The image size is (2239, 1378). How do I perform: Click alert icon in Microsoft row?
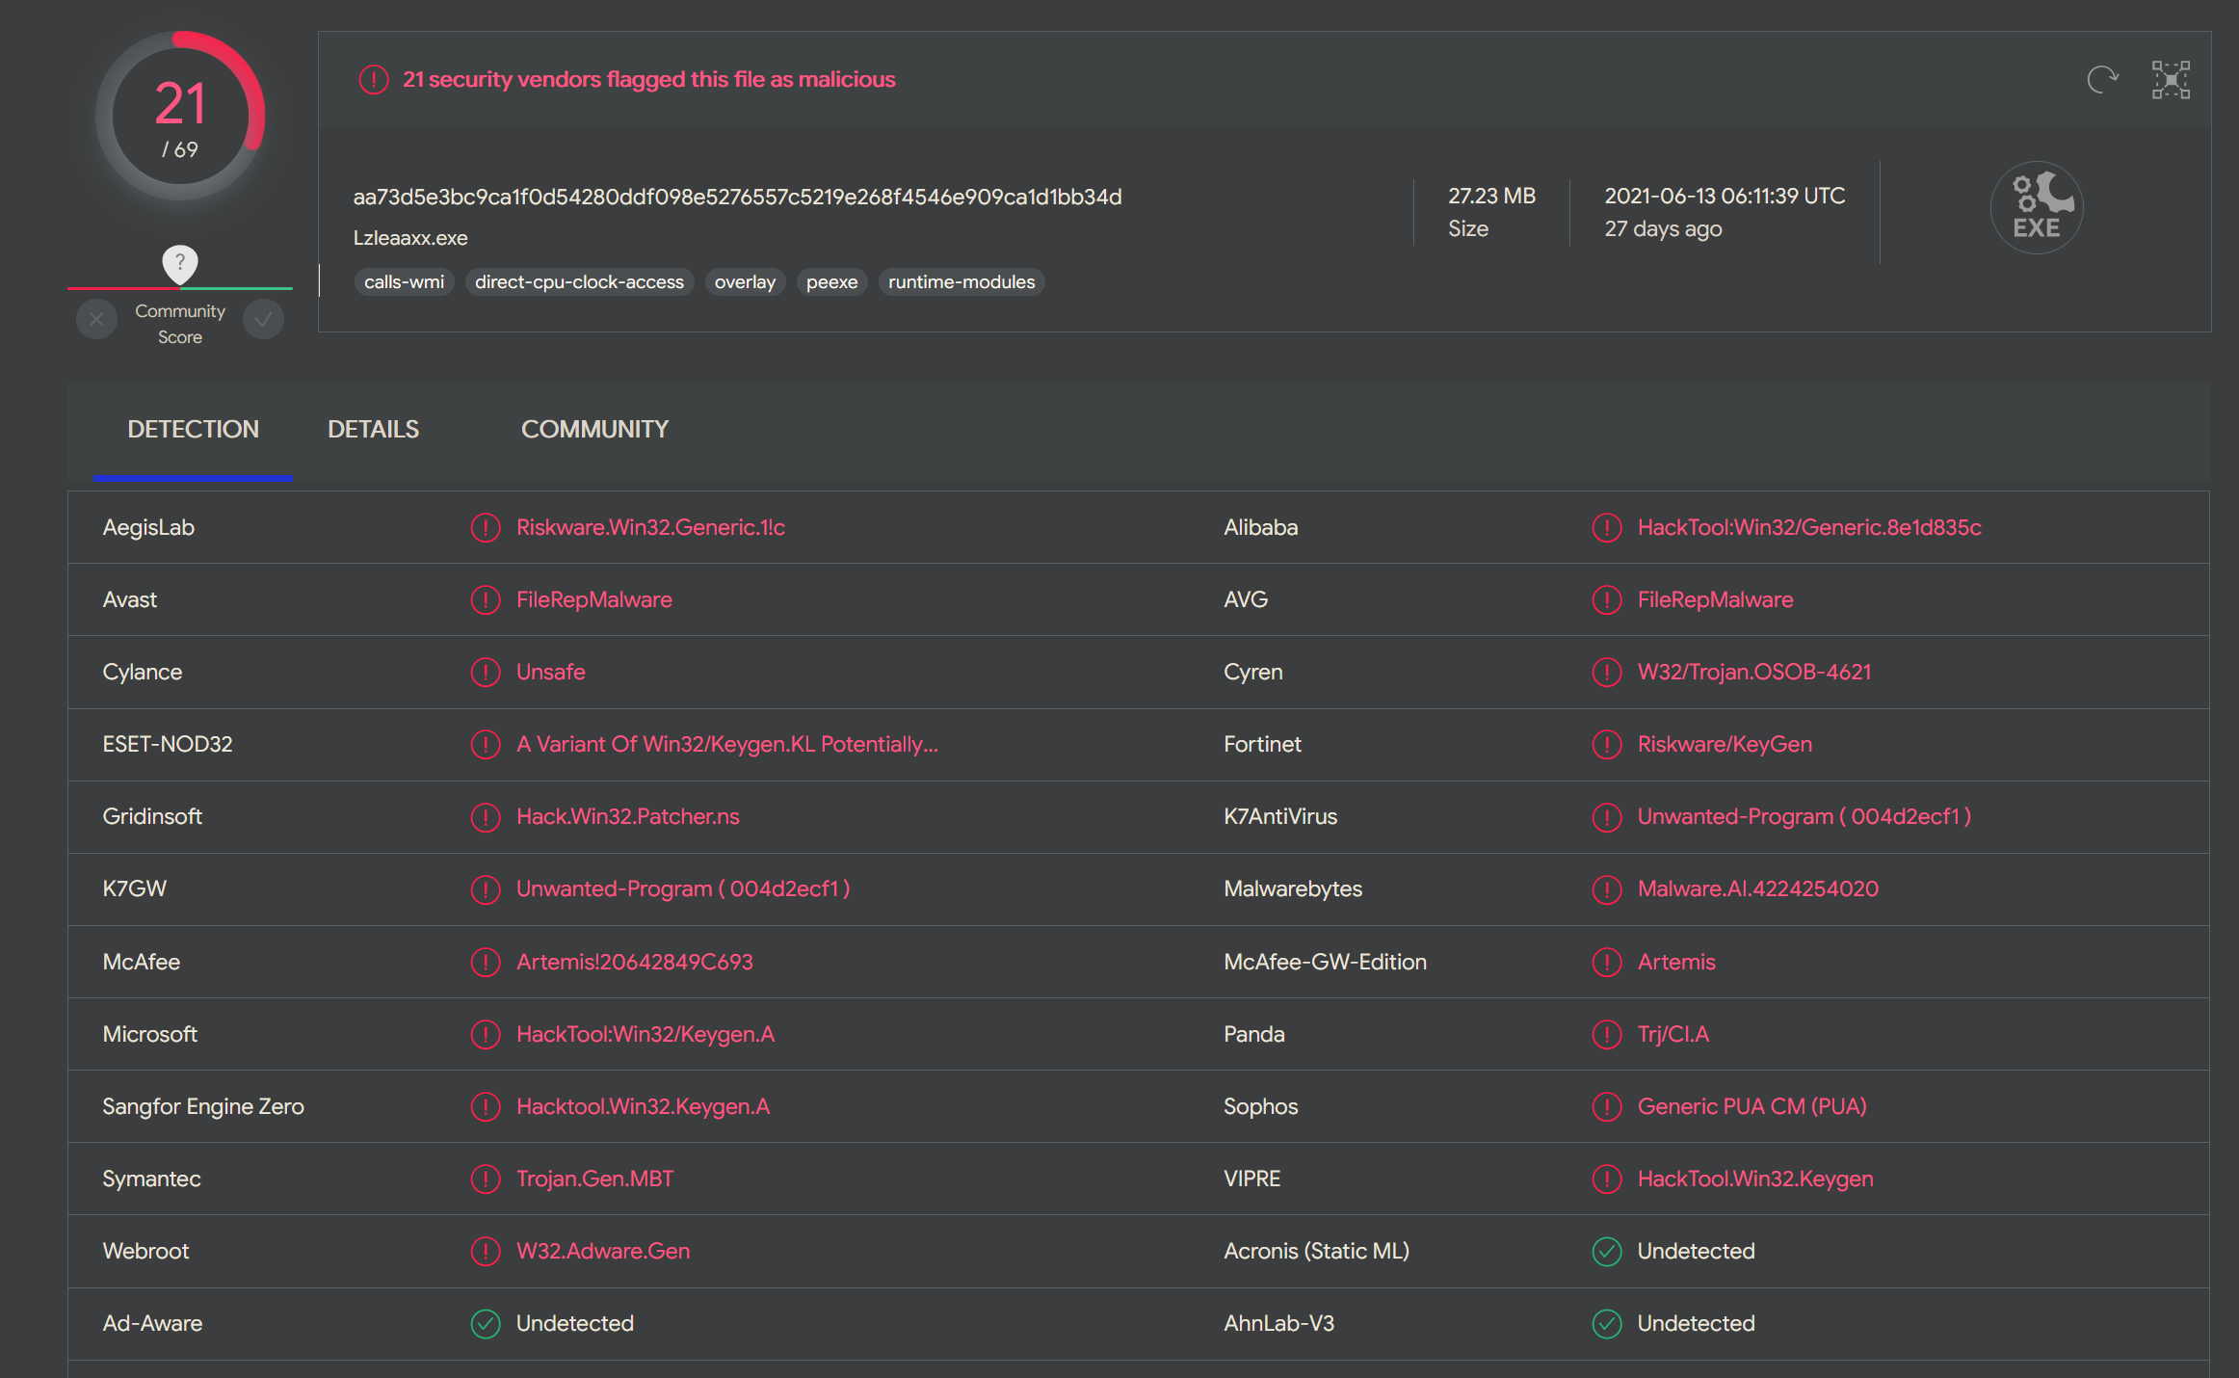tap(486, 1034)
